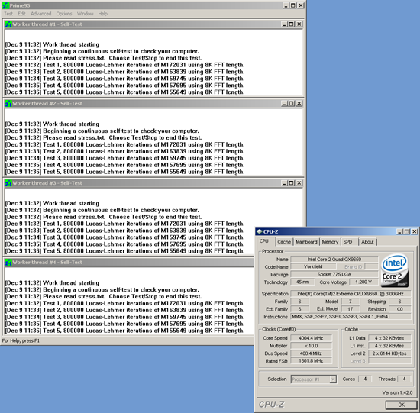Open the Help menu in Prime95

click(102, 14)
